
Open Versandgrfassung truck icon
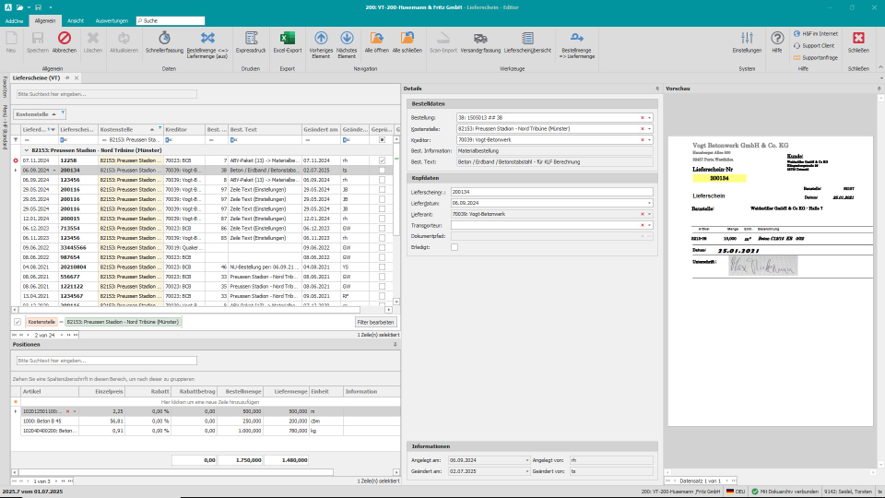coord(480,39)
